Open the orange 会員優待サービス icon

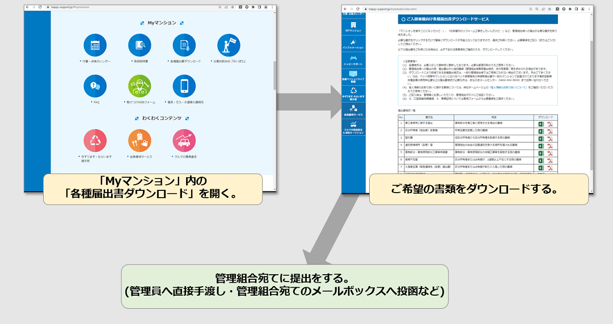click(139, 141)
